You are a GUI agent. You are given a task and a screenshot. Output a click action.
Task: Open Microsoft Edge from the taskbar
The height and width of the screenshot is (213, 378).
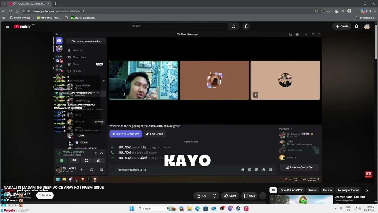(198, 209)
